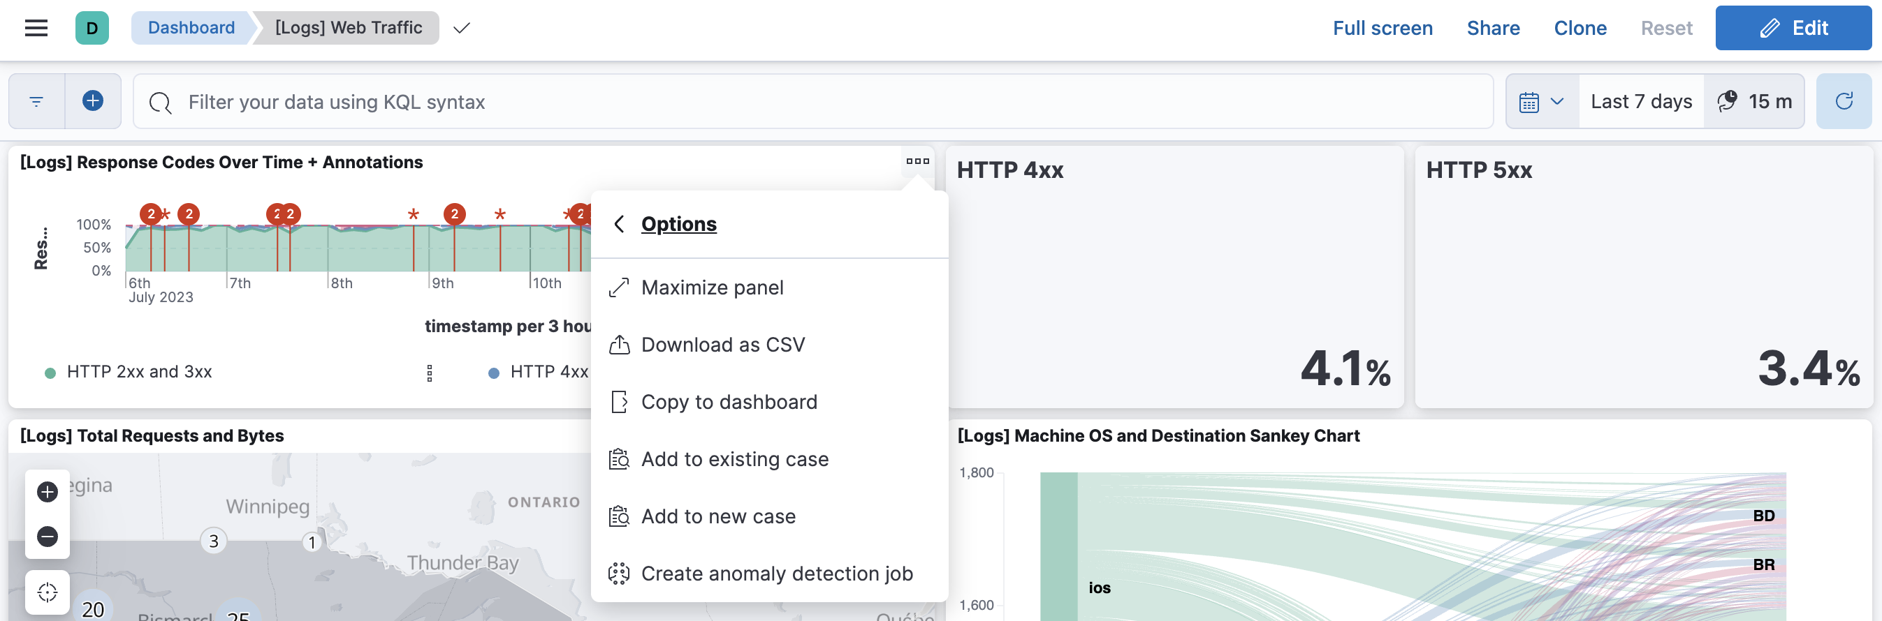The height and width of the screenshot is (621, 1882).
Task: Click the Maximize panel arrow icon
Action: [x=619, y=287]
